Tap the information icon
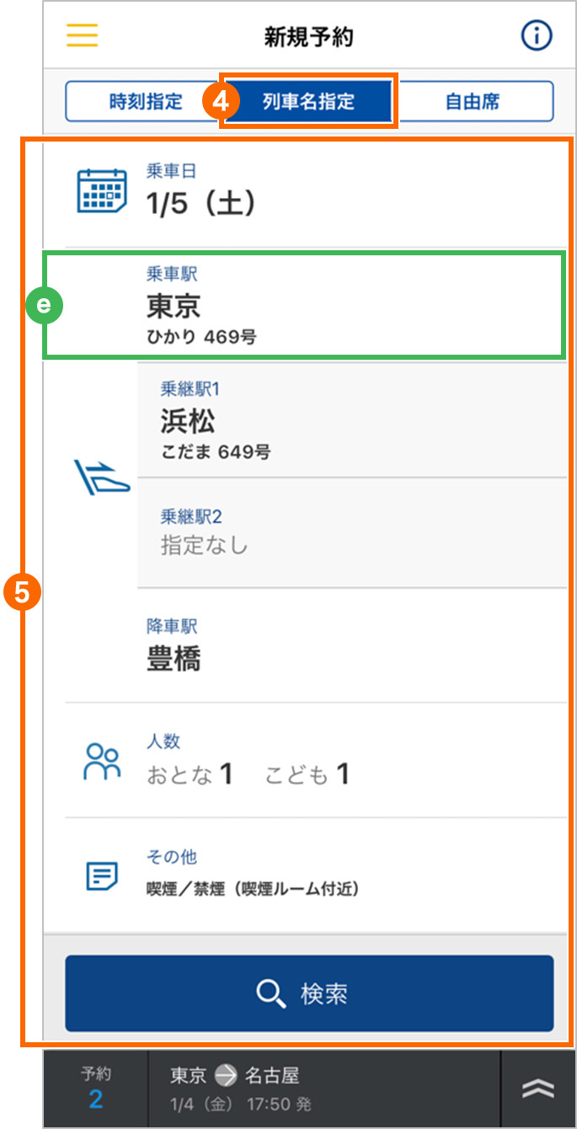Viewport: 577px width, 1129px height. (x=536, y=36)
